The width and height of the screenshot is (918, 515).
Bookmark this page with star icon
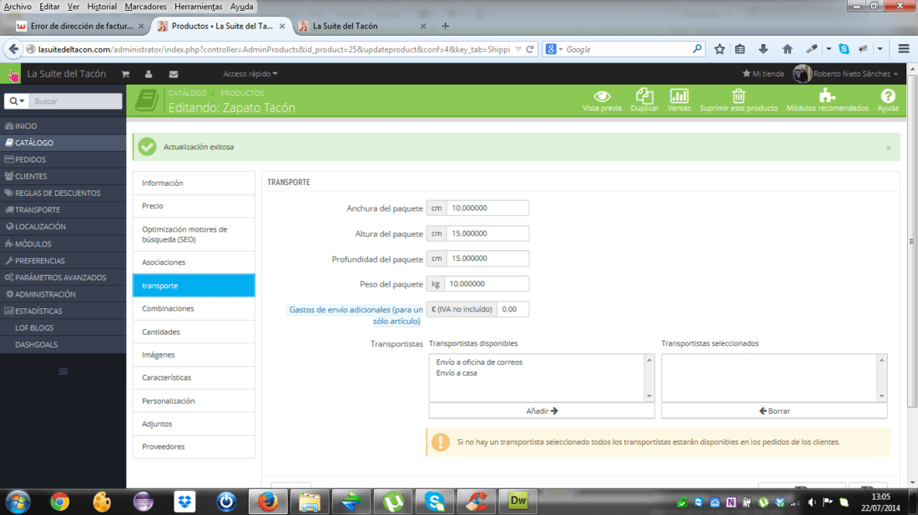coord(719,49)
